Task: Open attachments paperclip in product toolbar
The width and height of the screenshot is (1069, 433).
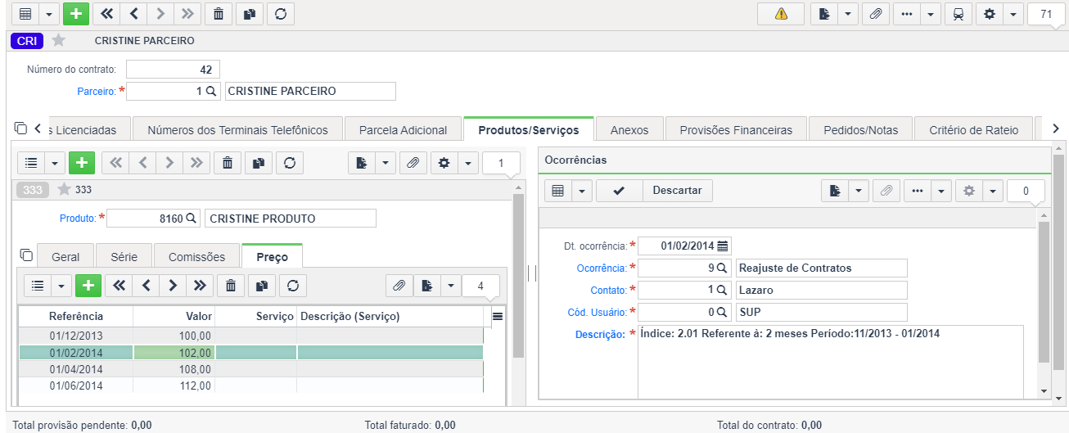Action: [413, 163]
